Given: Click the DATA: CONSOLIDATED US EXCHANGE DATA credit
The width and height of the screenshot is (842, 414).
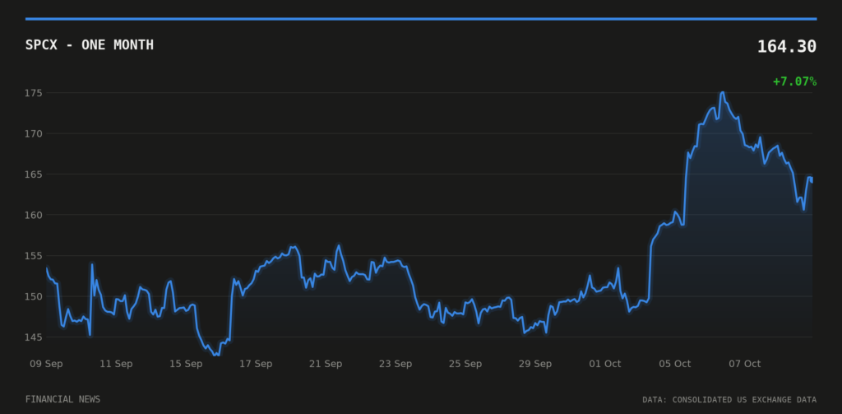Looking at the screenshot, I should [729, 400].
